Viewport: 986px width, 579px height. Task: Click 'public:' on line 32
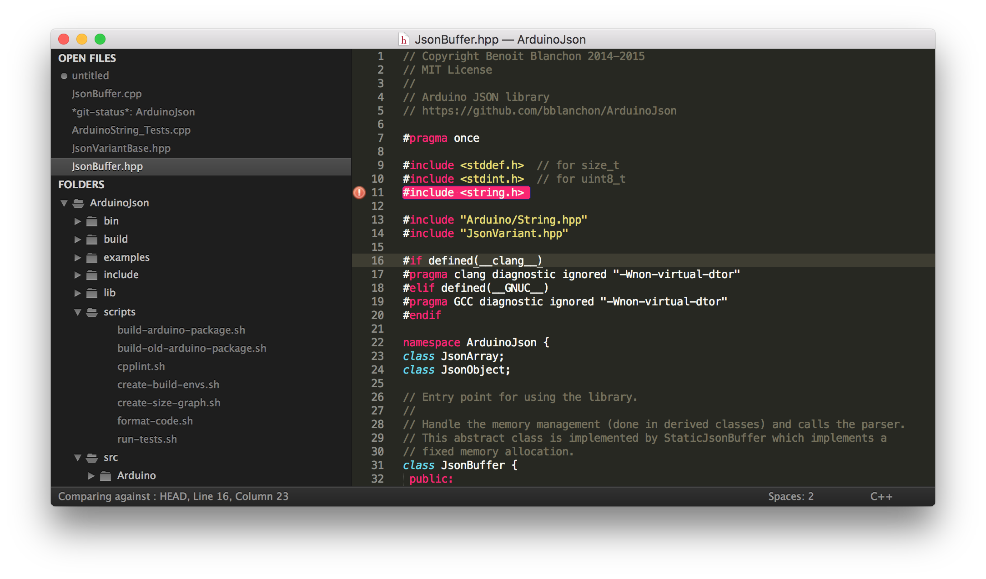tap(431, 479)
